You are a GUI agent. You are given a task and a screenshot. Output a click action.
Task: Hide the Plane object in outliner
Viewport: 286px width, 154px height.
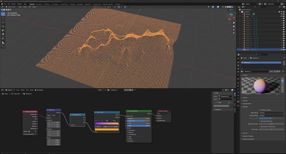pyautogui.click(x=282, y=49)
